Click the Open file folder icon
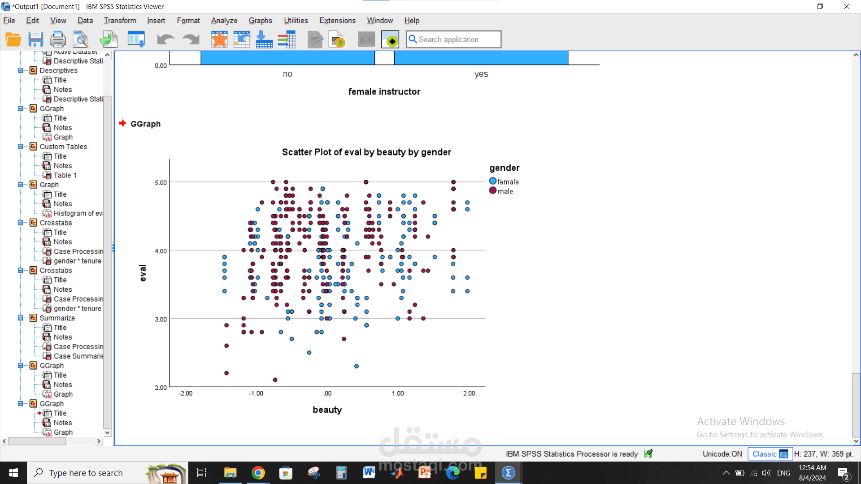 tap(13, 39)
